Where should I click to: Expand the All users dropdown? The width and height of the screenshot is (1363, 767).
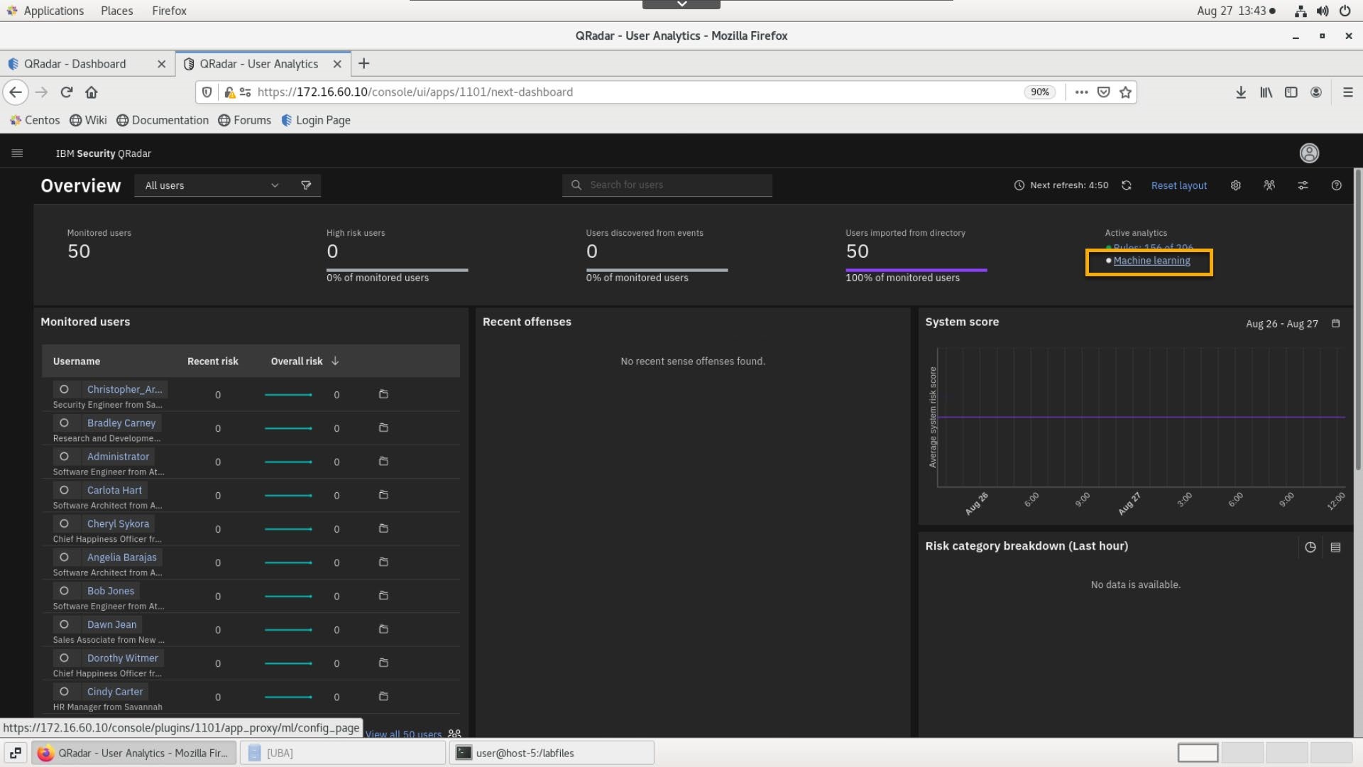pyautogui.click(x=212, y=185)
